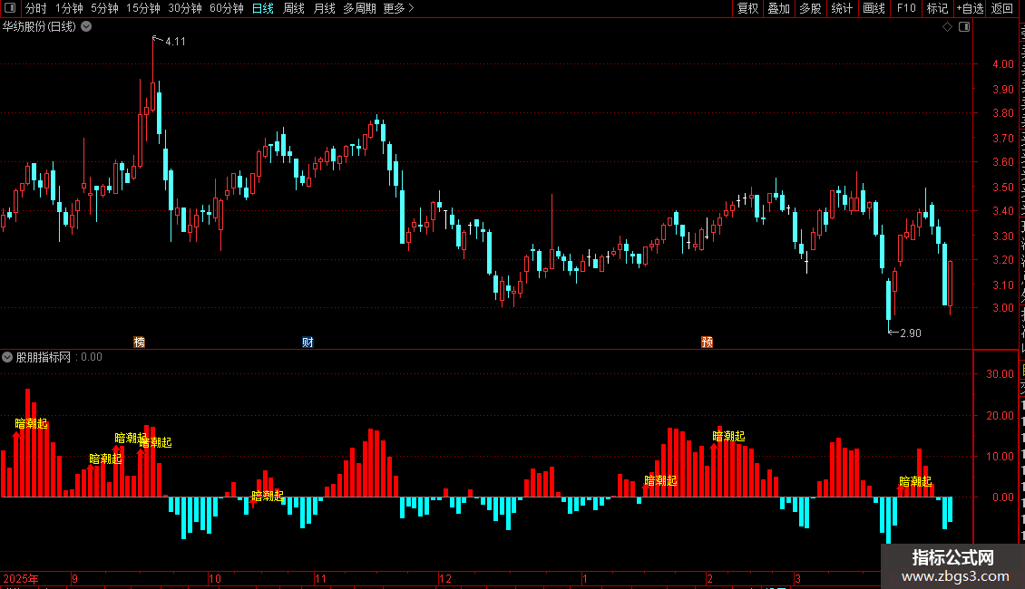Click the window layout icon beside the diamond
This screenshot has height=589, width=1025.
(964, 27)
